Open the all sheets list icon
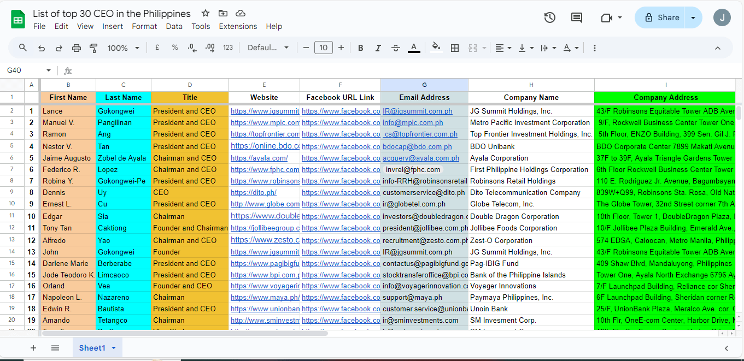The image size is (744, 361). tap(55, 348)
